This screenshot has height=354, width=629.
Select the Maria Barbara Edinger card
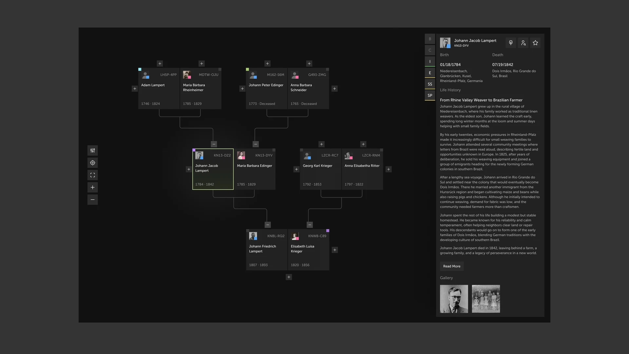pyautogui.click(x=255, y=169)
